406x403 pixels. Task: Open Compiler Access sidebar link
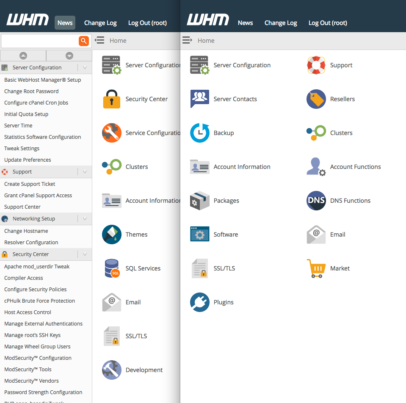24,278
